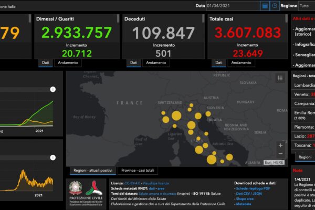Open Andamento tab under Totale casi
Image resolution: width=315 pixels, height=210 pixels.
tap(241, 62)
